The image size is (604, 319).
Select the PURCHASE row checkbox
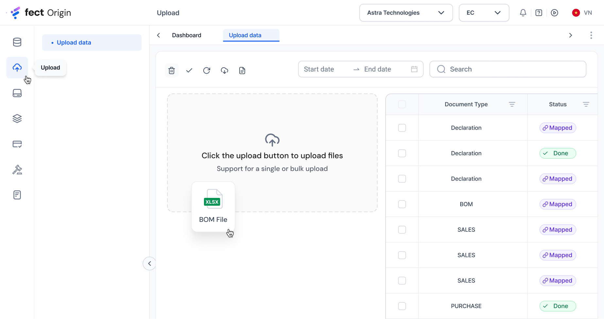402,306
